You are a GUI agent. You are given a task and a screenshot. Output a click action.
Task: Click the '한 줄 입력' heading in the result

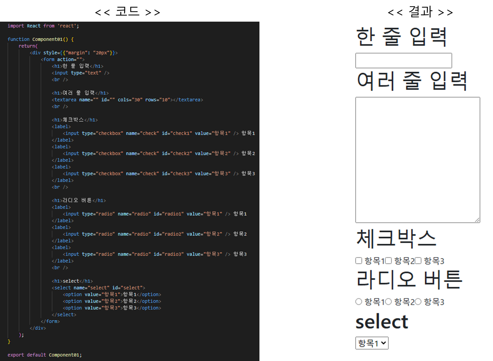(402, 37)
